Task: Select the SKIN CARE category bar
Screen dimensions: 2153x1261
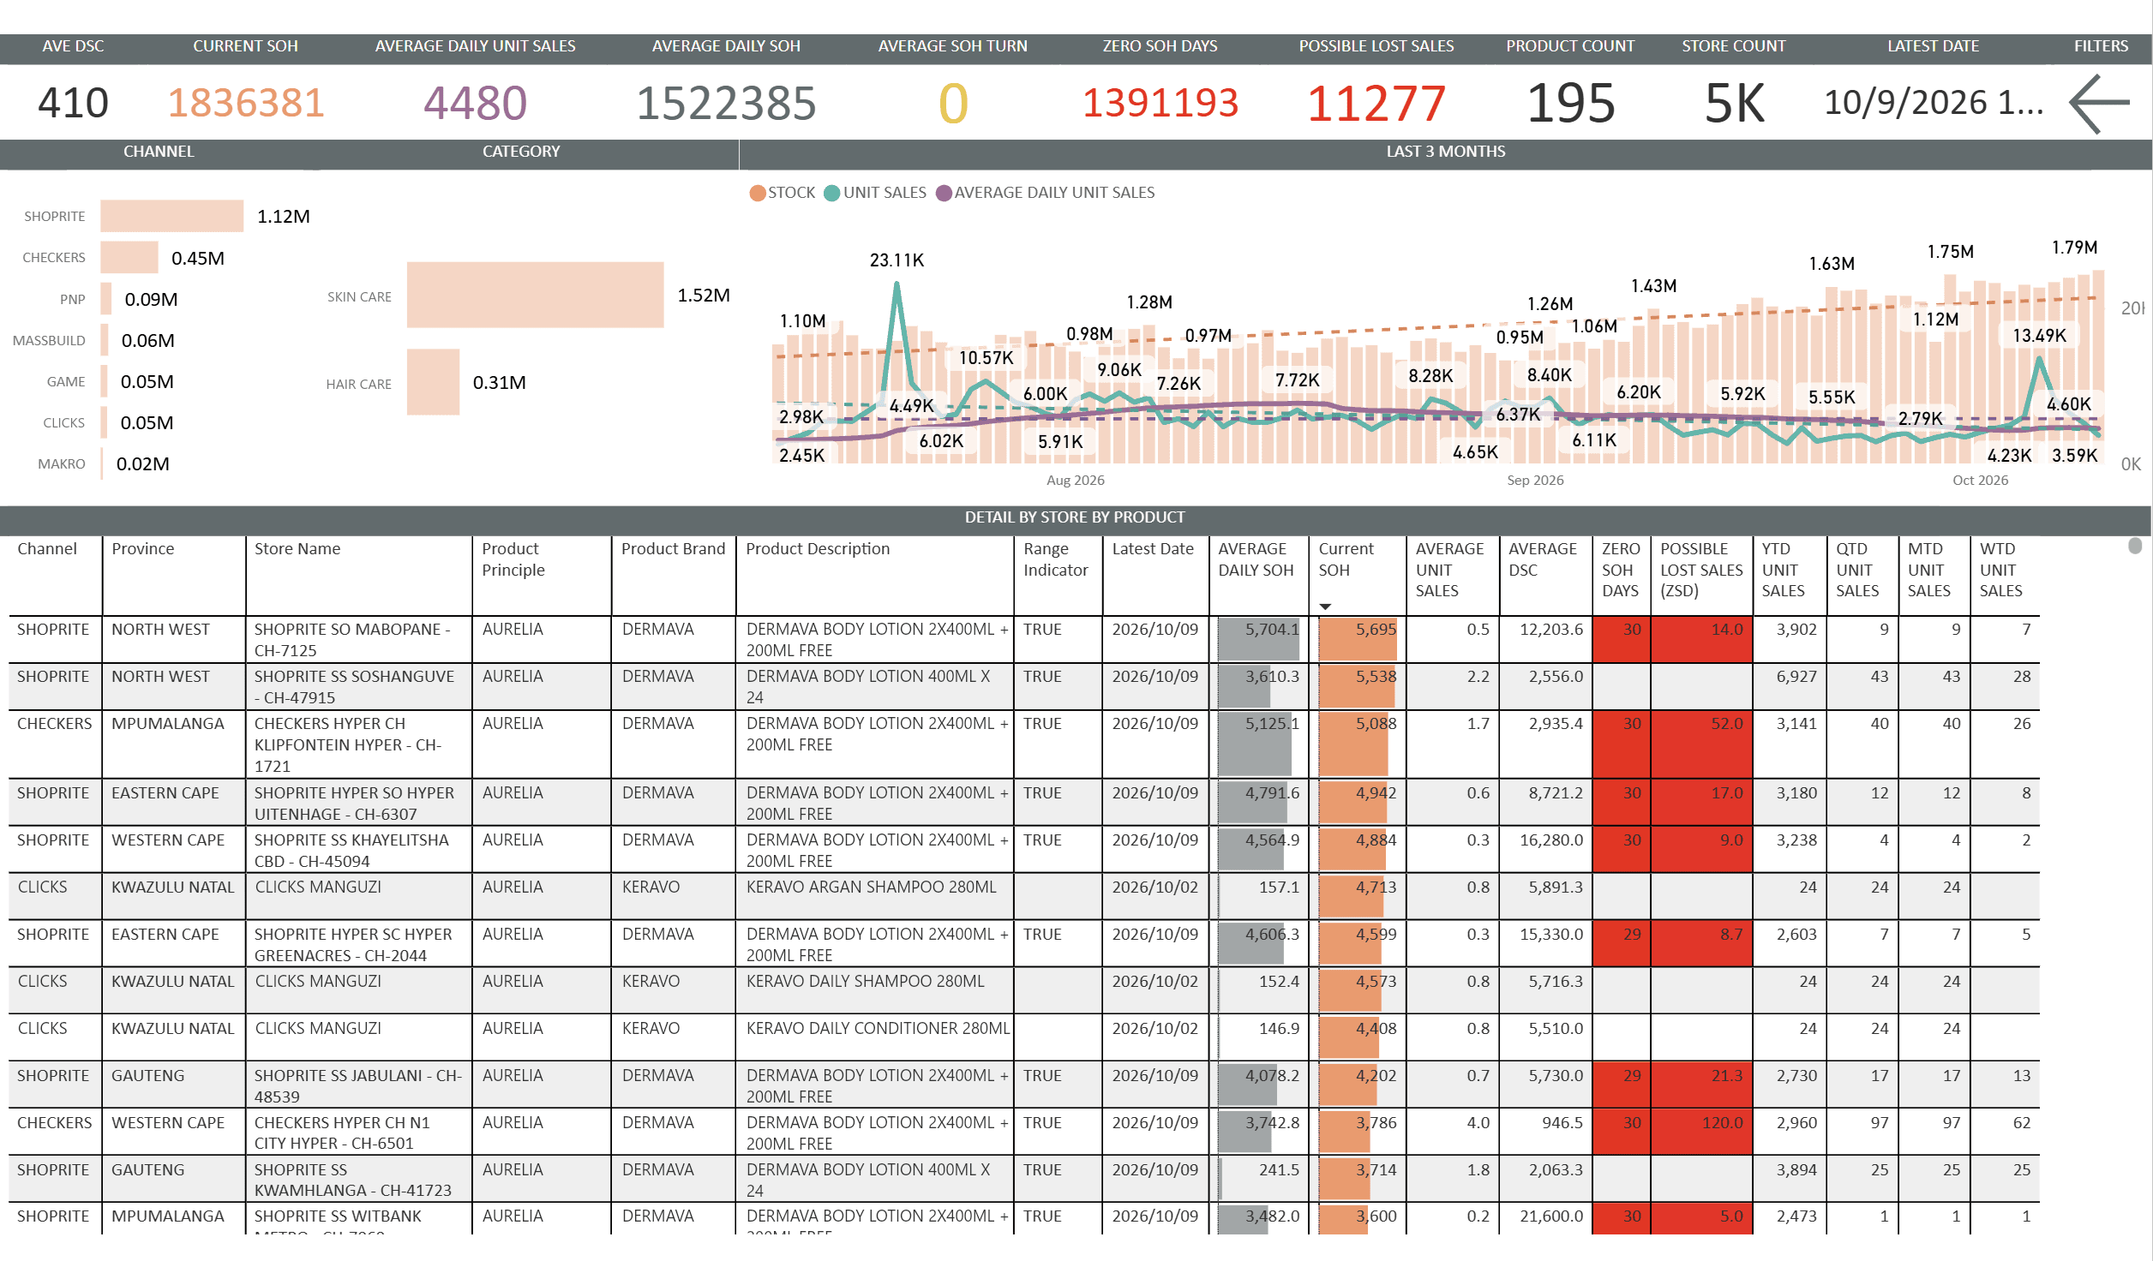Action: coord(535,295)
